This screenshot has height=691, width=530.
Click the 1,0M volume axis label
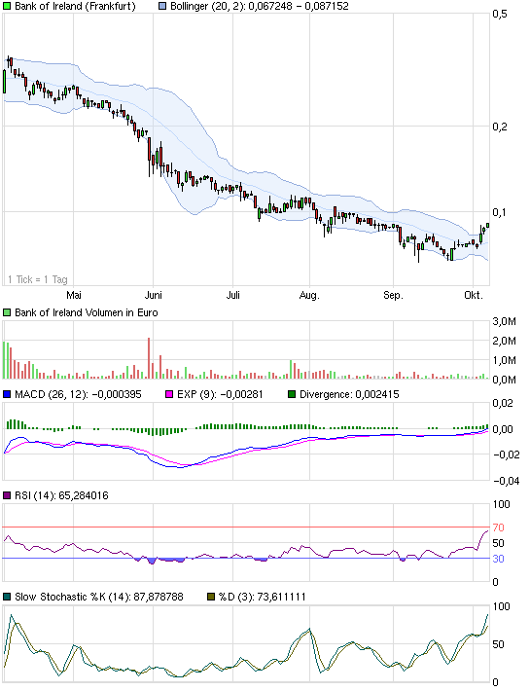point(504,360)
